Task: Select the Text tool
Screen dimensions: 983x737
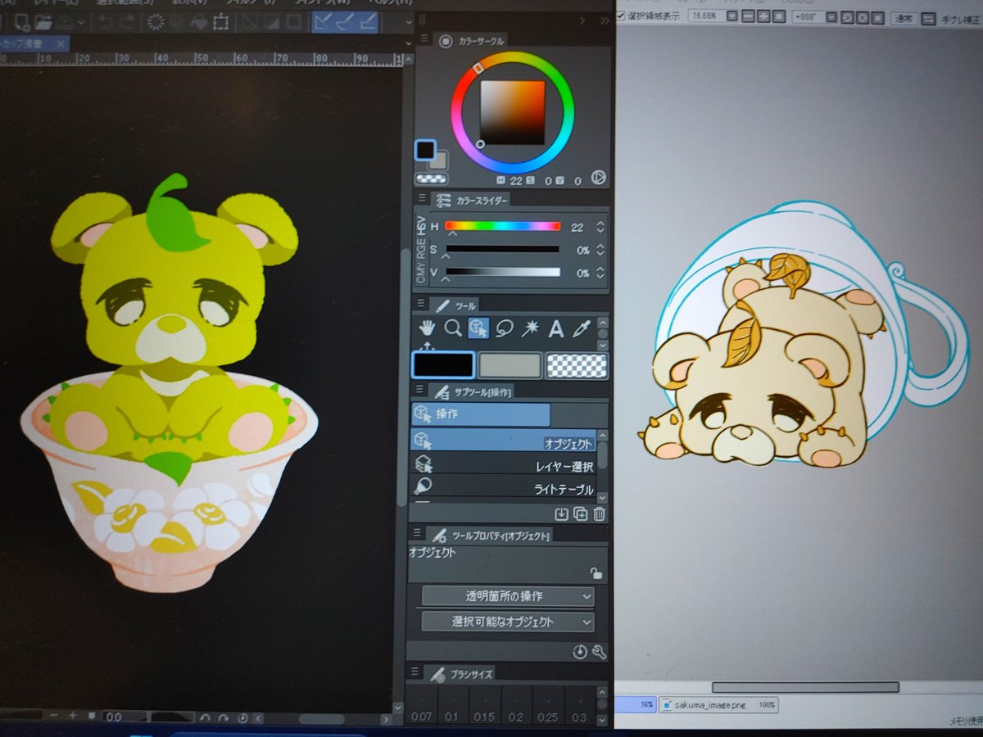Action: coord(556,329)
